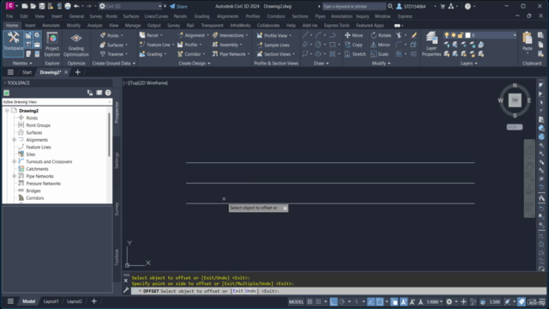Expand the Pipe Networks tree node
549x309 pixels.
click(x=15, y=176)
